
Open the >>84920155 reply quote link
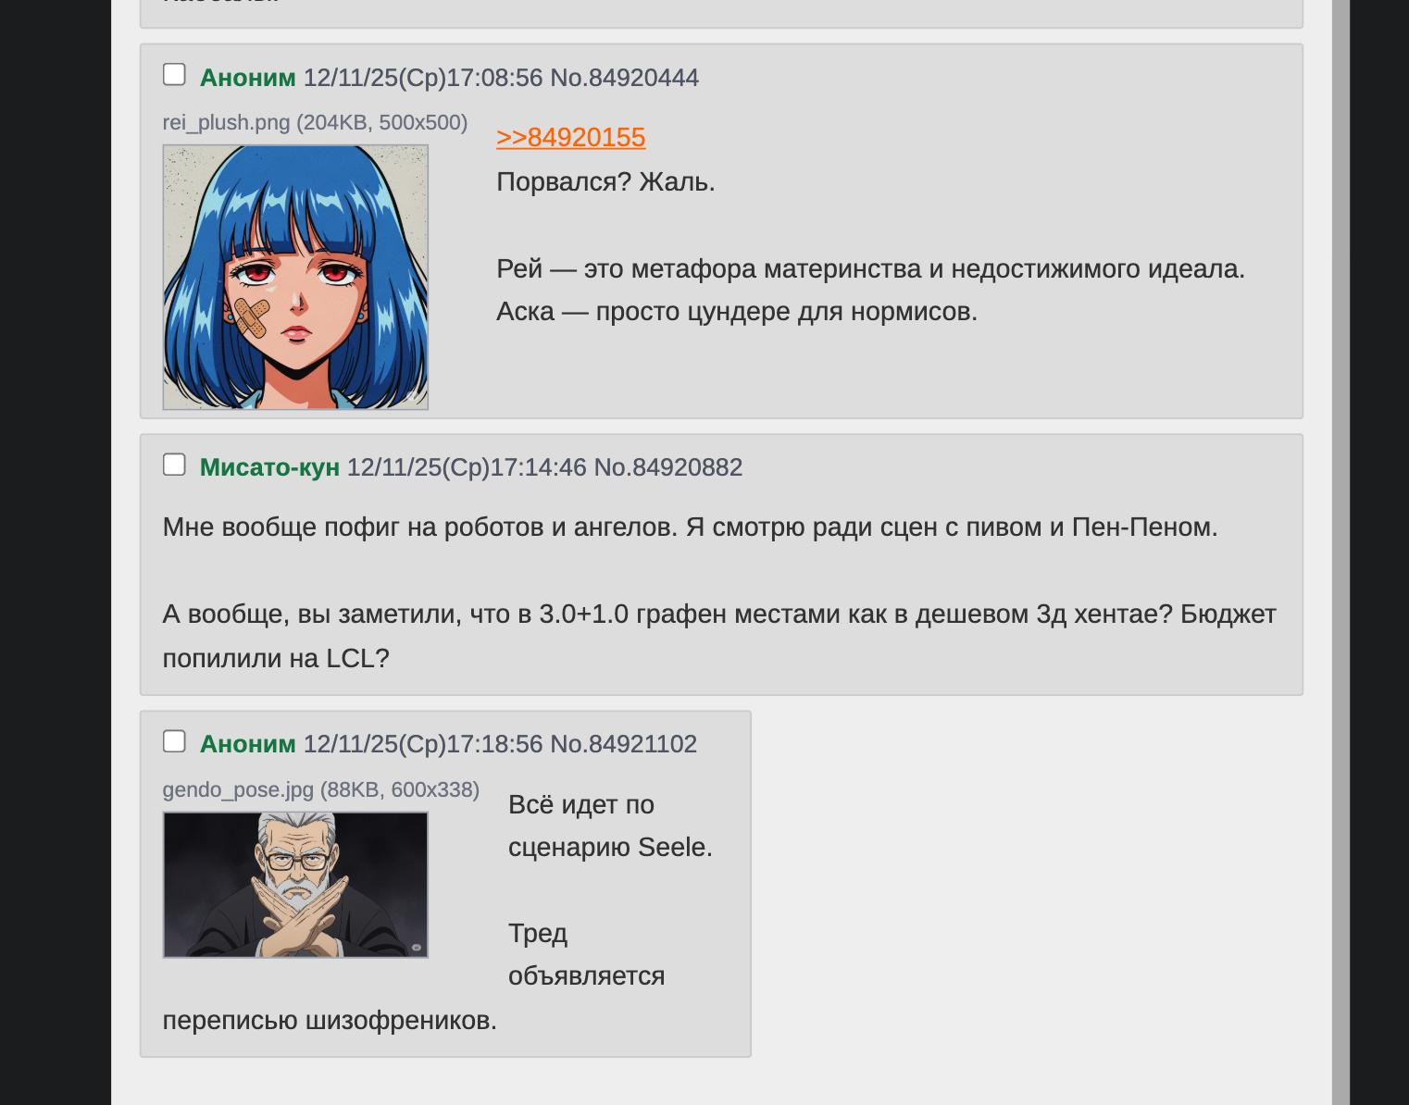click(x=570, y=137)
